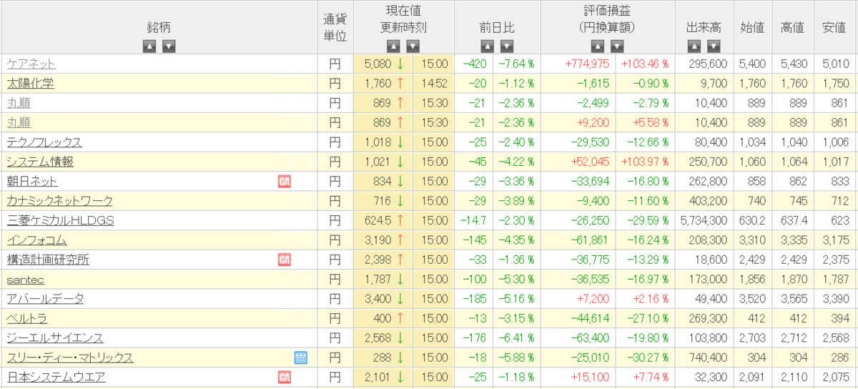
Task: Open the テクノフレックス stock link
Action: coord(44,142)
